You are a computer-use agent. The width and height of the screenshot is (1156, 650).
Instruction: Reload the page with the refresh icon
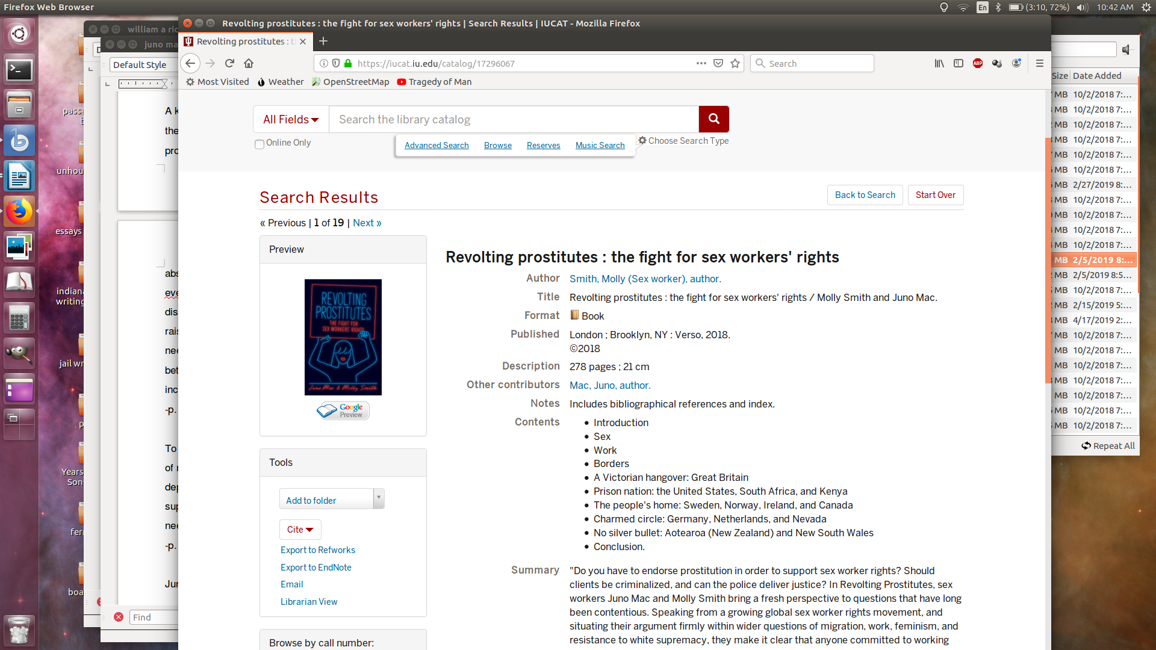click(x=229, y=63)
